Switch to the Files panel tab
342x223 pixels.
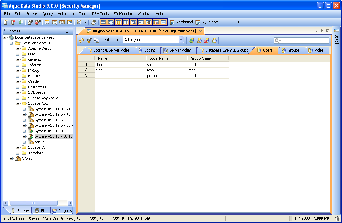tap(42, 211)
